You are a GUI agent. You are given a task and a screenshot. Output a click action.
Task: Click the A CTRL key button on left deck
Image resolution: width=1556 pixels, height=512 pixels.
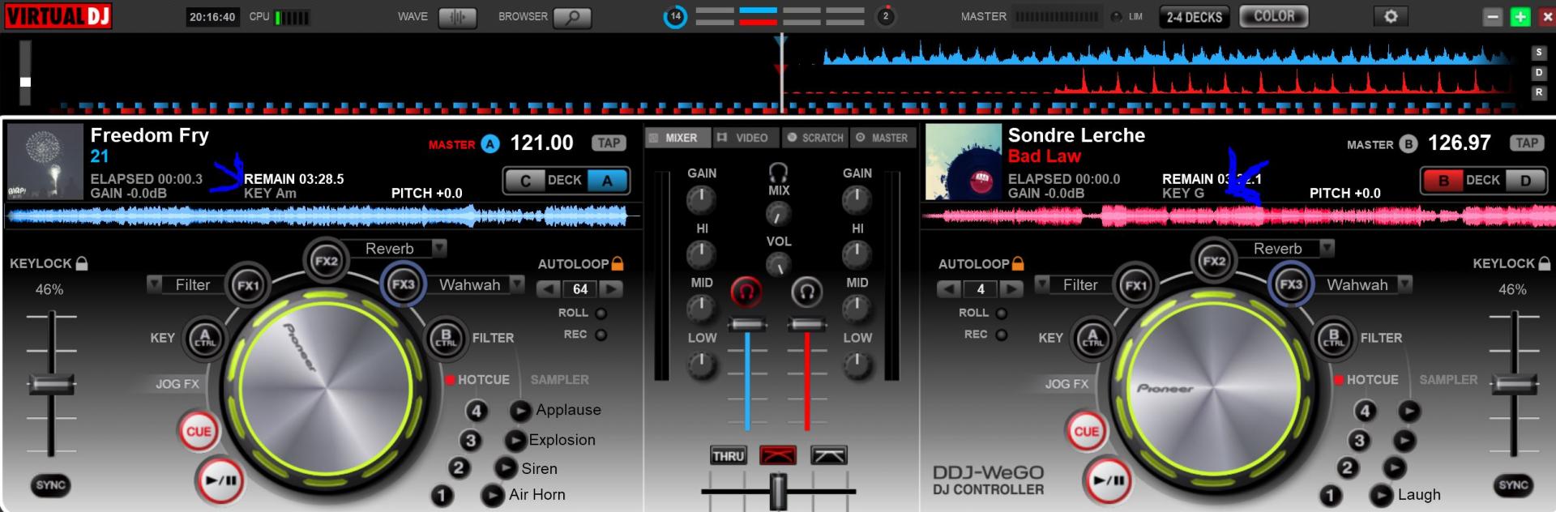coord(205,338)
